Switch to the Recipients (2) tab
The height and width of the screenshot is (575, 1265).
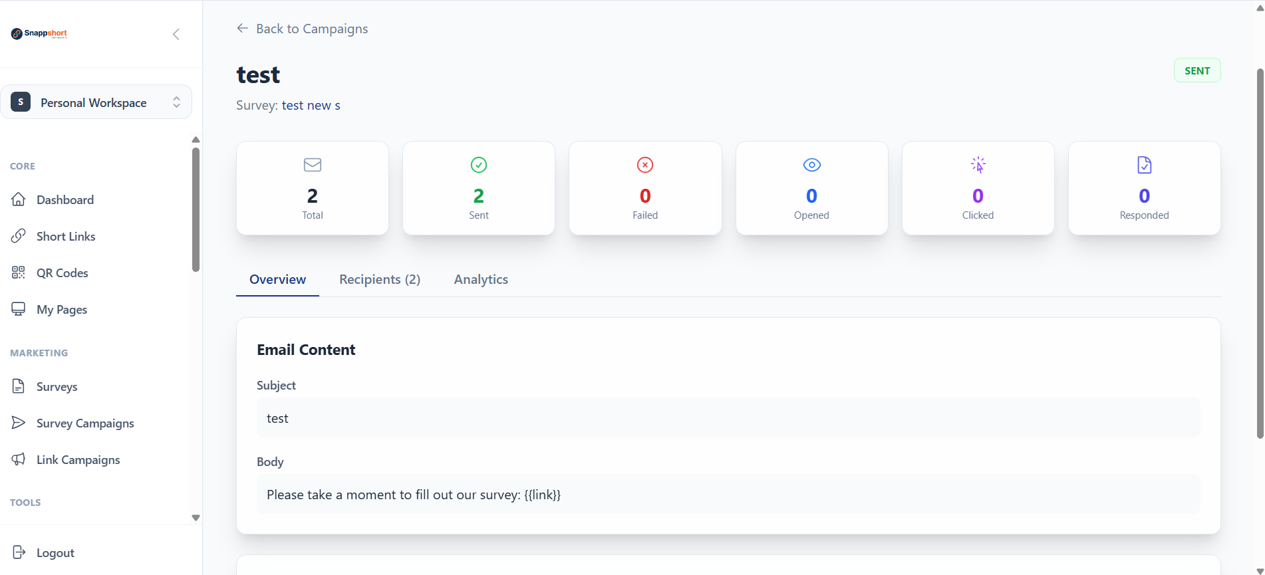(380, 279)
